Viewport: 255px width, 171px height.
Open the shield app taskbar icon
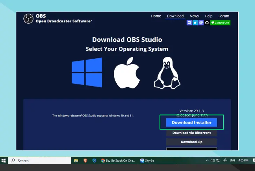click(94, 161)
